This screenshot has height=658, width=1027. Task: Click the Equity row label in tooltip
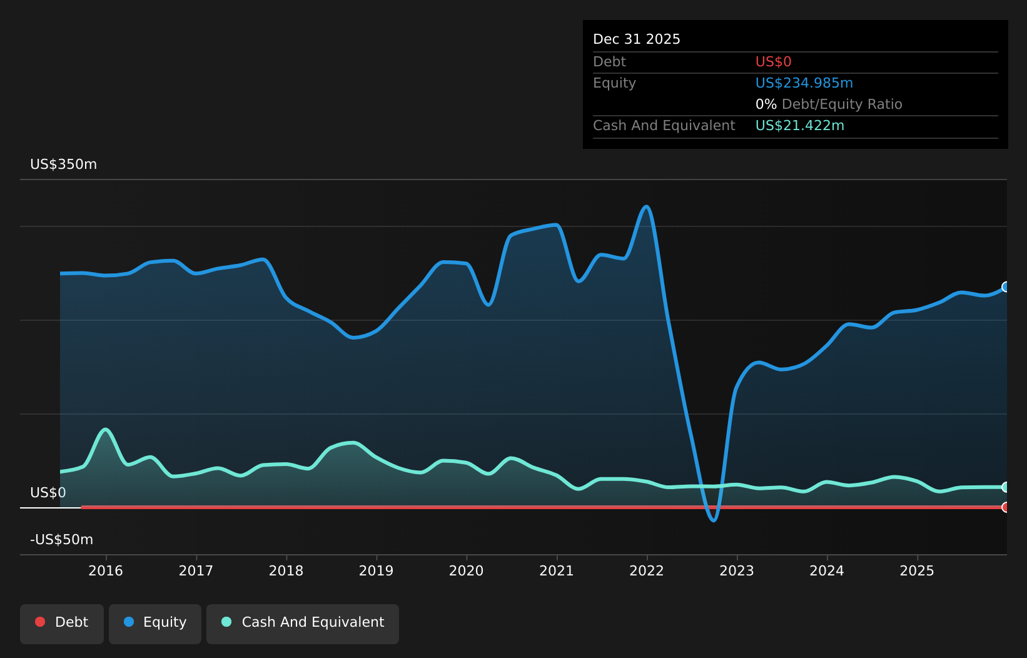pos(614,83)
